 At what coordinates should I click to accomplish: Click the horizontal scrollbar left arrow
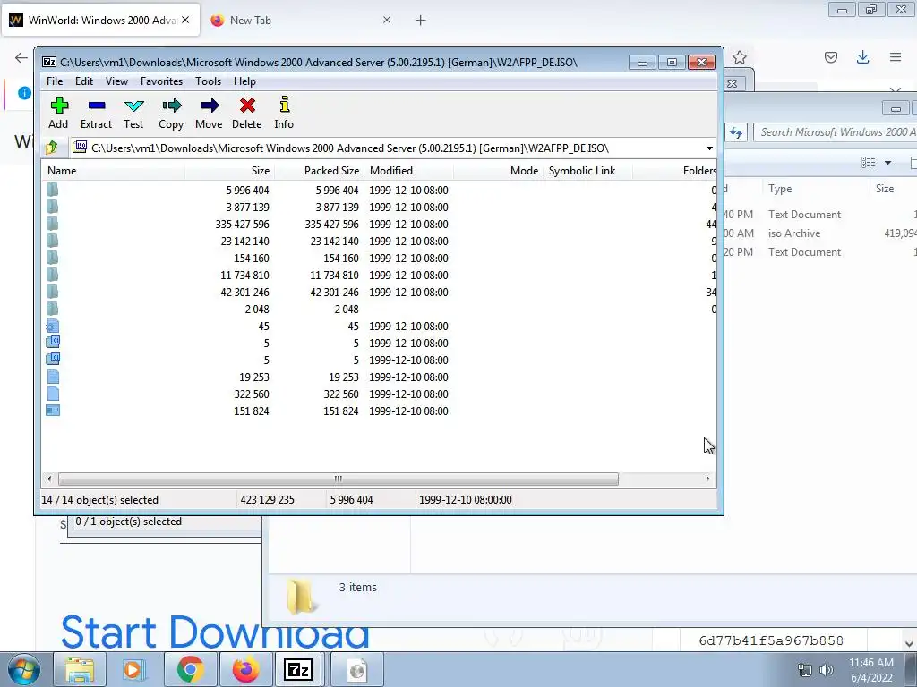pyautogui.click(x=49, y=479)
